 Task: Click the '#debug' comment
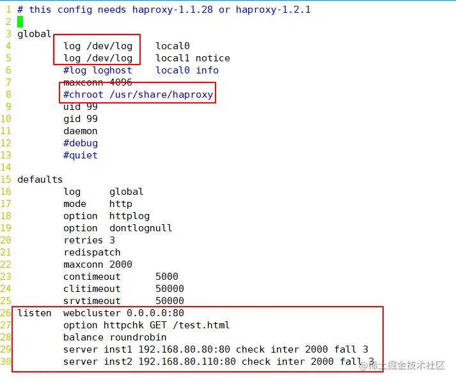pos(81,143)
